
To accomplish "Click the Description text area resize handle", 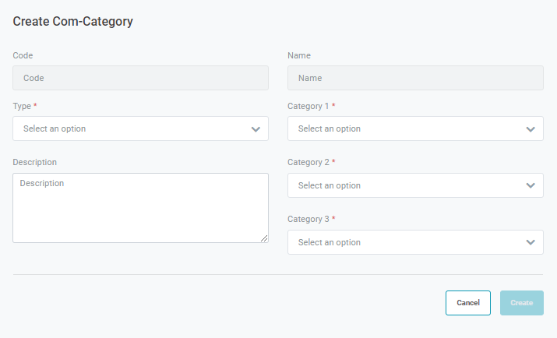I will point(265,239).
